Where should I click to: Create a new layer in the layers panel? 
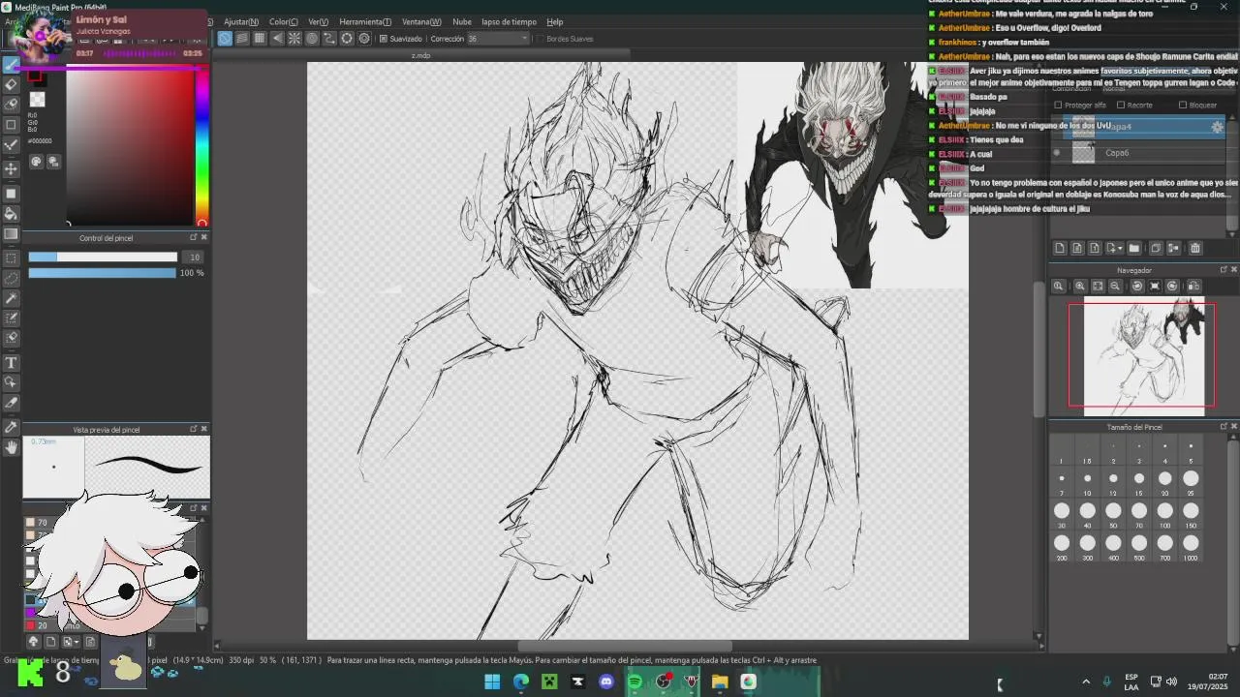1059,248
